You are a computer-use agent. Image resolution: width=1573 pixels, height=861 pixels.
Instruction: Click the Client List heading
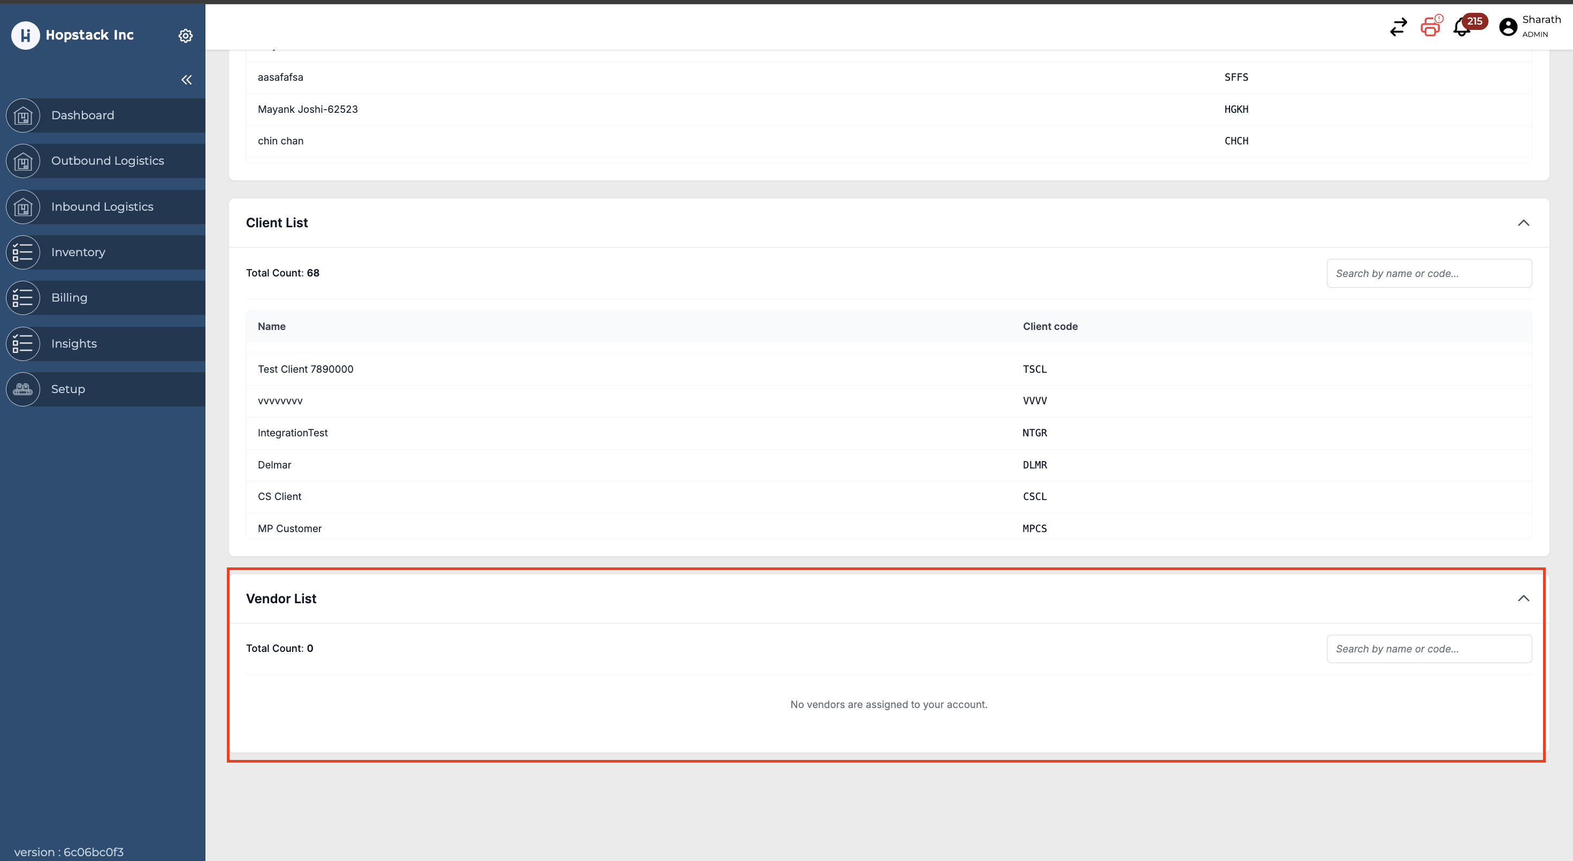(x=277, y=222)
